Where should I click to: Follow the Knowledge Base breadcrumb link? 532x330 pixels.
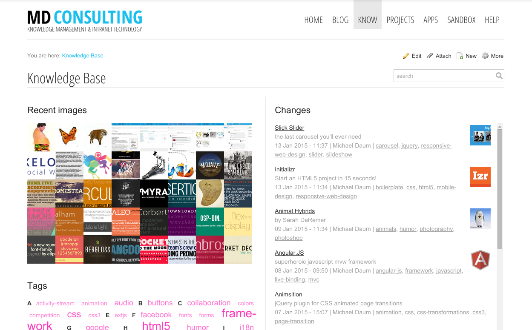(x=83, y=56)
